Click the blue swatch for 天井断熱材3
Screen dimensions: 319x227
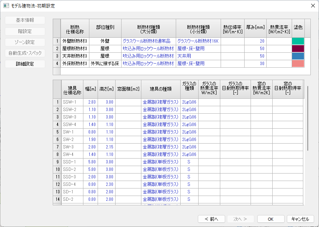298,56
